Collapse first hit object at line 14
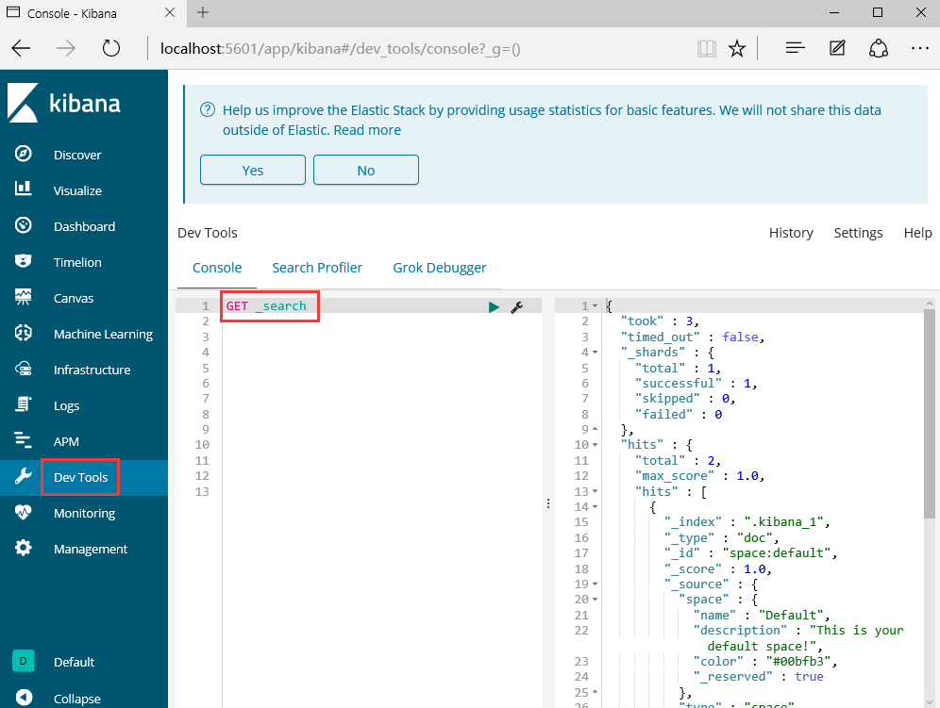 596,507
